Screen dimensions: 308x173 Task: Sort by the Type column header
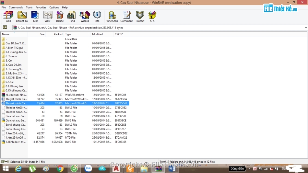pyautogui.click(x=77, y=34)
